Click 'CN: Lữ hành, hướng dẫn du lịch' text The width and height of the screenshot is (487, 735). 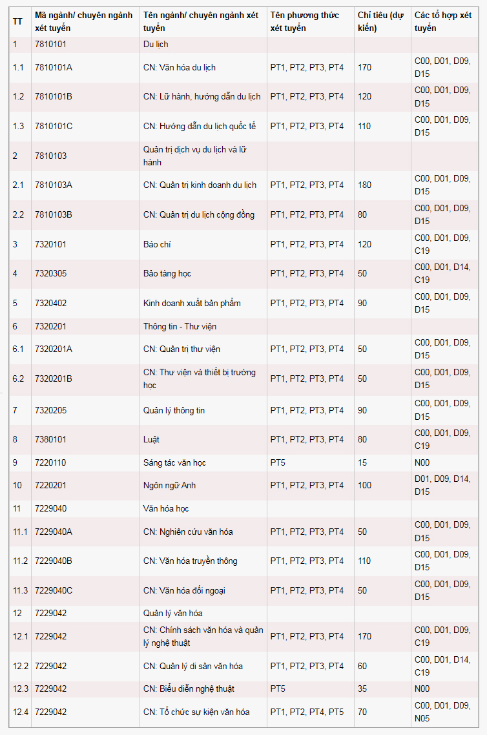click(202, 97)
